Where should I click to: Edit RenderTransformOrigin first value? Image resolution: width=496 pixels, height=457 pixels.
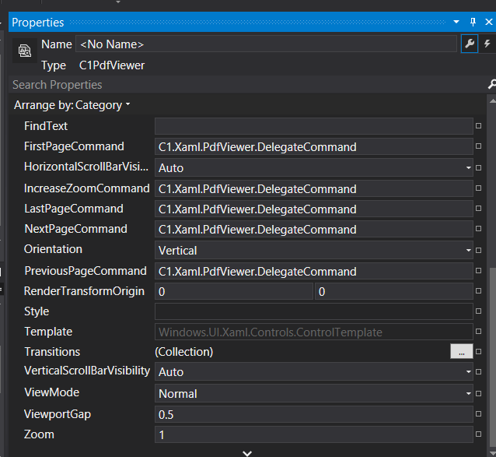[x=234, y=291]
